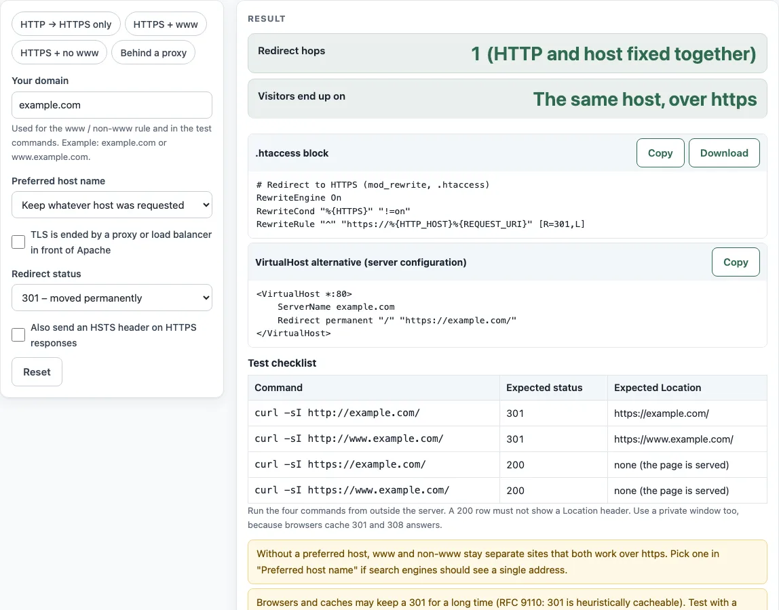Click 'curl -sI http://www.example.com/' command cell

(x=374, y=439)
